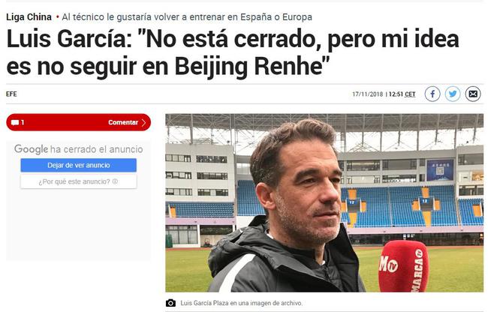Click the Luis García stadium photo
Image resolution: width=488 pixels, height=312 pixels.
pyautogui.click(x=324, y=202)
